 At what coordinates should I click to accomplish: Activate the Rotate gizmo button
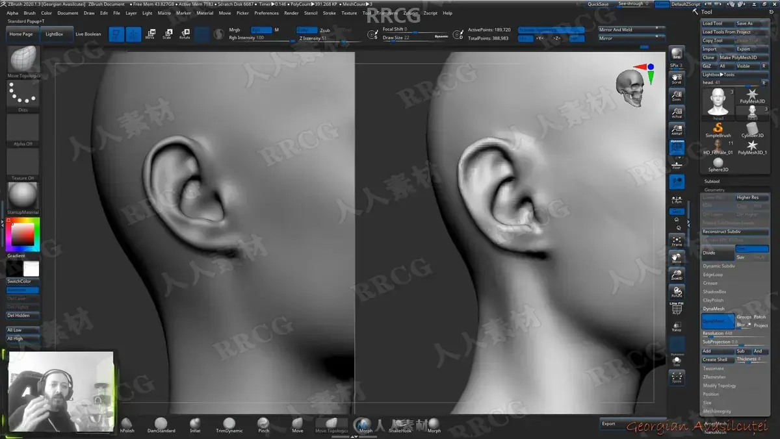point(185,34)
